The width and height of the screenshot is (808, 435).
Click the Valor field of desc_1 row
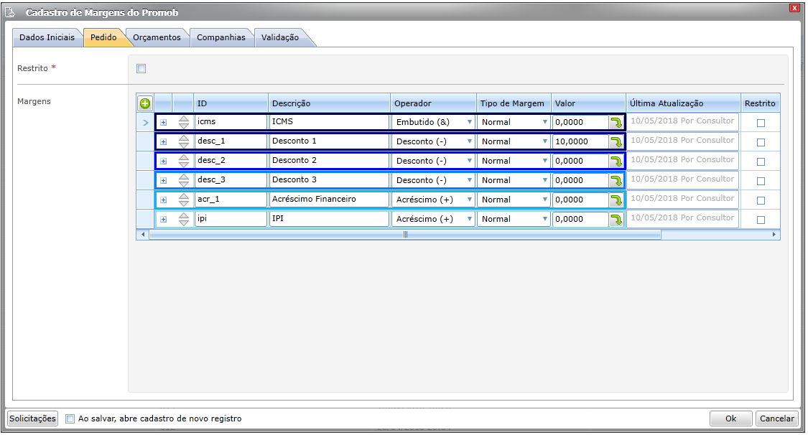tap(580, 141)
